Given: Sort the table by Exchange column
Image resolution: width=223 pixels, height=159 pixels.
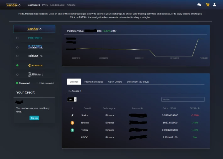Looking at the screenshot, I should pyautogui.click(x=109, y=108).
